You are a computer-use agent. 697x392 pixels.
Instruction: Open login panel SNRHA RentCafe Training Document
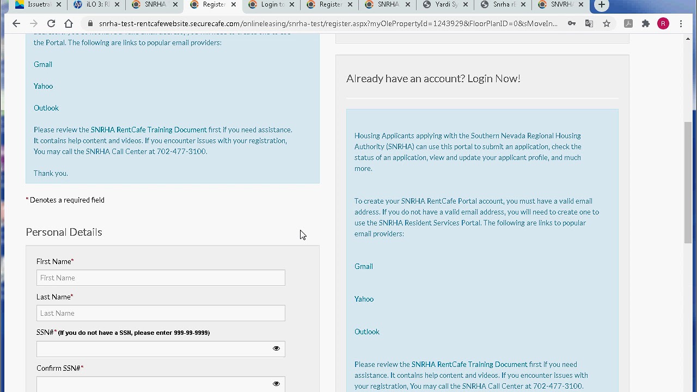pos(469,364)
